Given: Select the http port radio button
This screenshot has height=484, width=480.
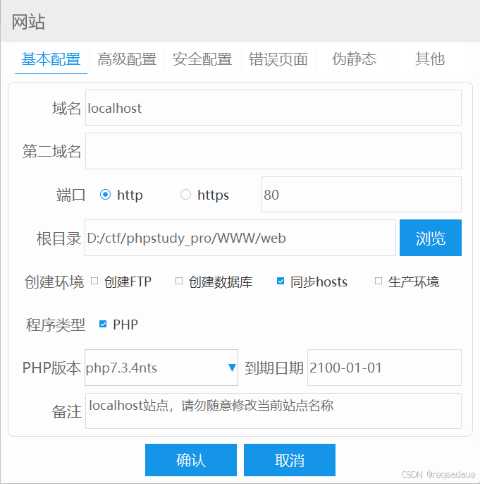Looking at the screenshot, I should click(x=105, y=195).
